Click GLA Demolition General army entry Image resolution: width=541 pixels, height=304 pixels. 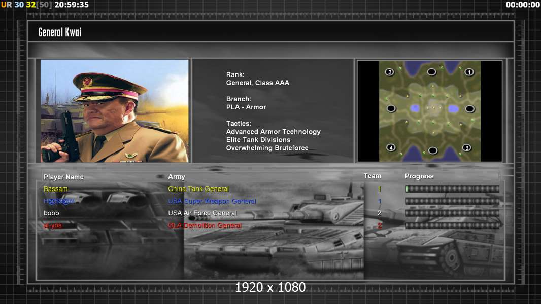pos(205,225)
